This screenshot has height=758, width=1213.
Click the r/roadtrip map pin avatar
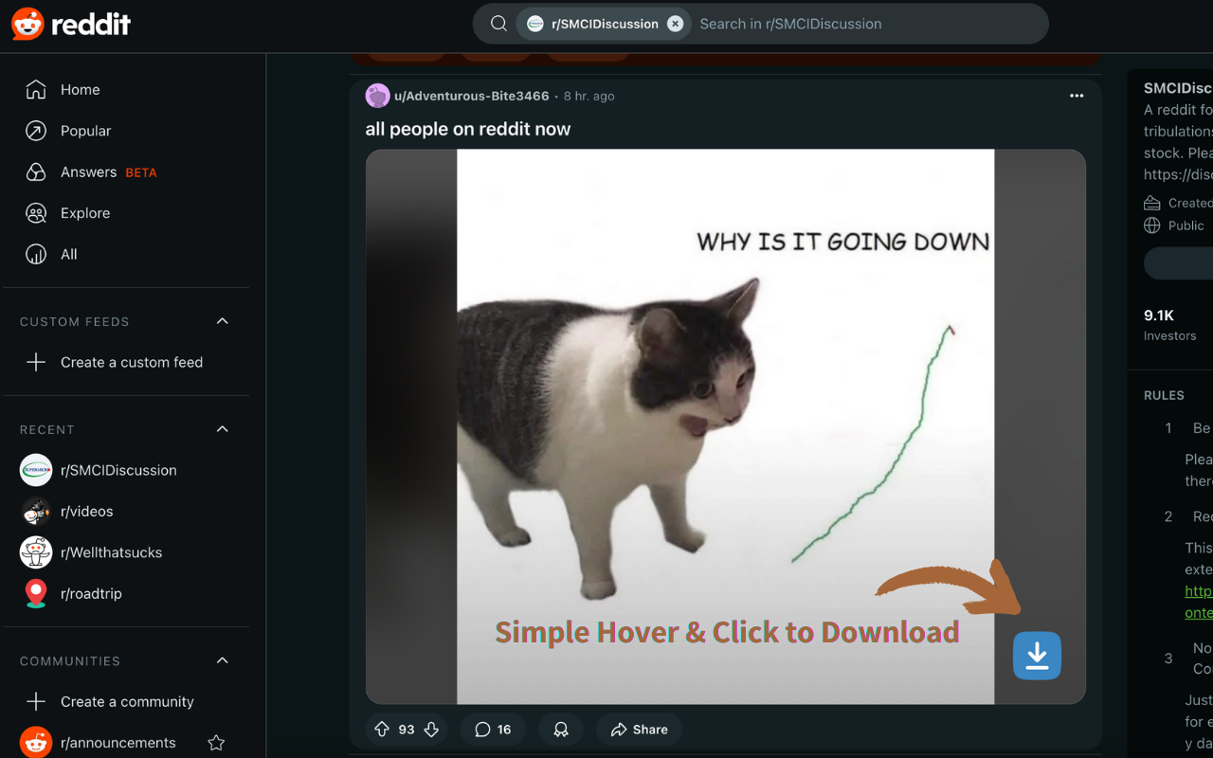tap(36, 593)
